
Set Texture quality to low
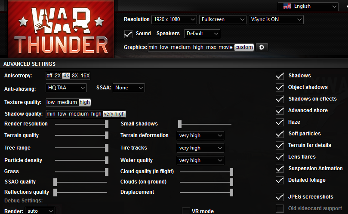tap(50, 102)
